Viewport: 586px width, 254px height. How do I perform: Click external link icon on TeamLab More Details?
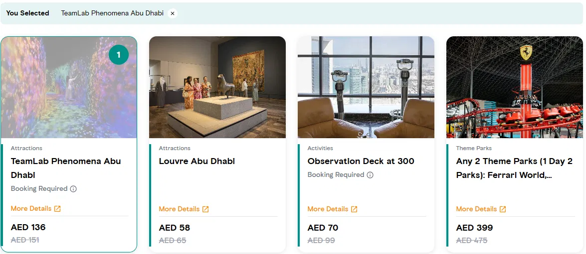tap(57, 209)
